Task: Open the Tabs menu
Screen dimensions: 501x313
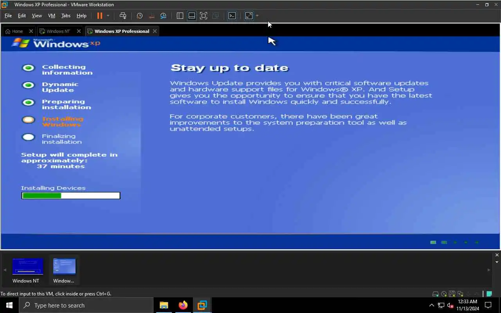Action: pyautogui.click(x=66, y=16)
